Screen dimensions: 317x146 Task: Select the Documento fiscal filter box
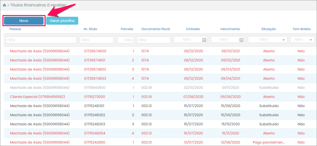[x=154, y=40]
